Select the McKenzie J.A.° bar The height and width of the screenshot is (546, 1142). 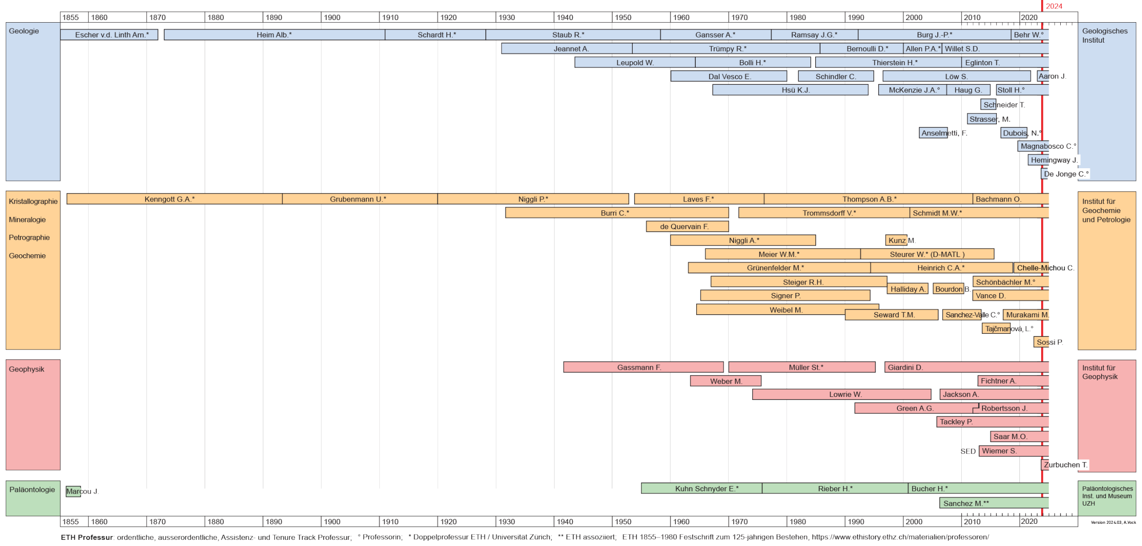coord(912,90)
